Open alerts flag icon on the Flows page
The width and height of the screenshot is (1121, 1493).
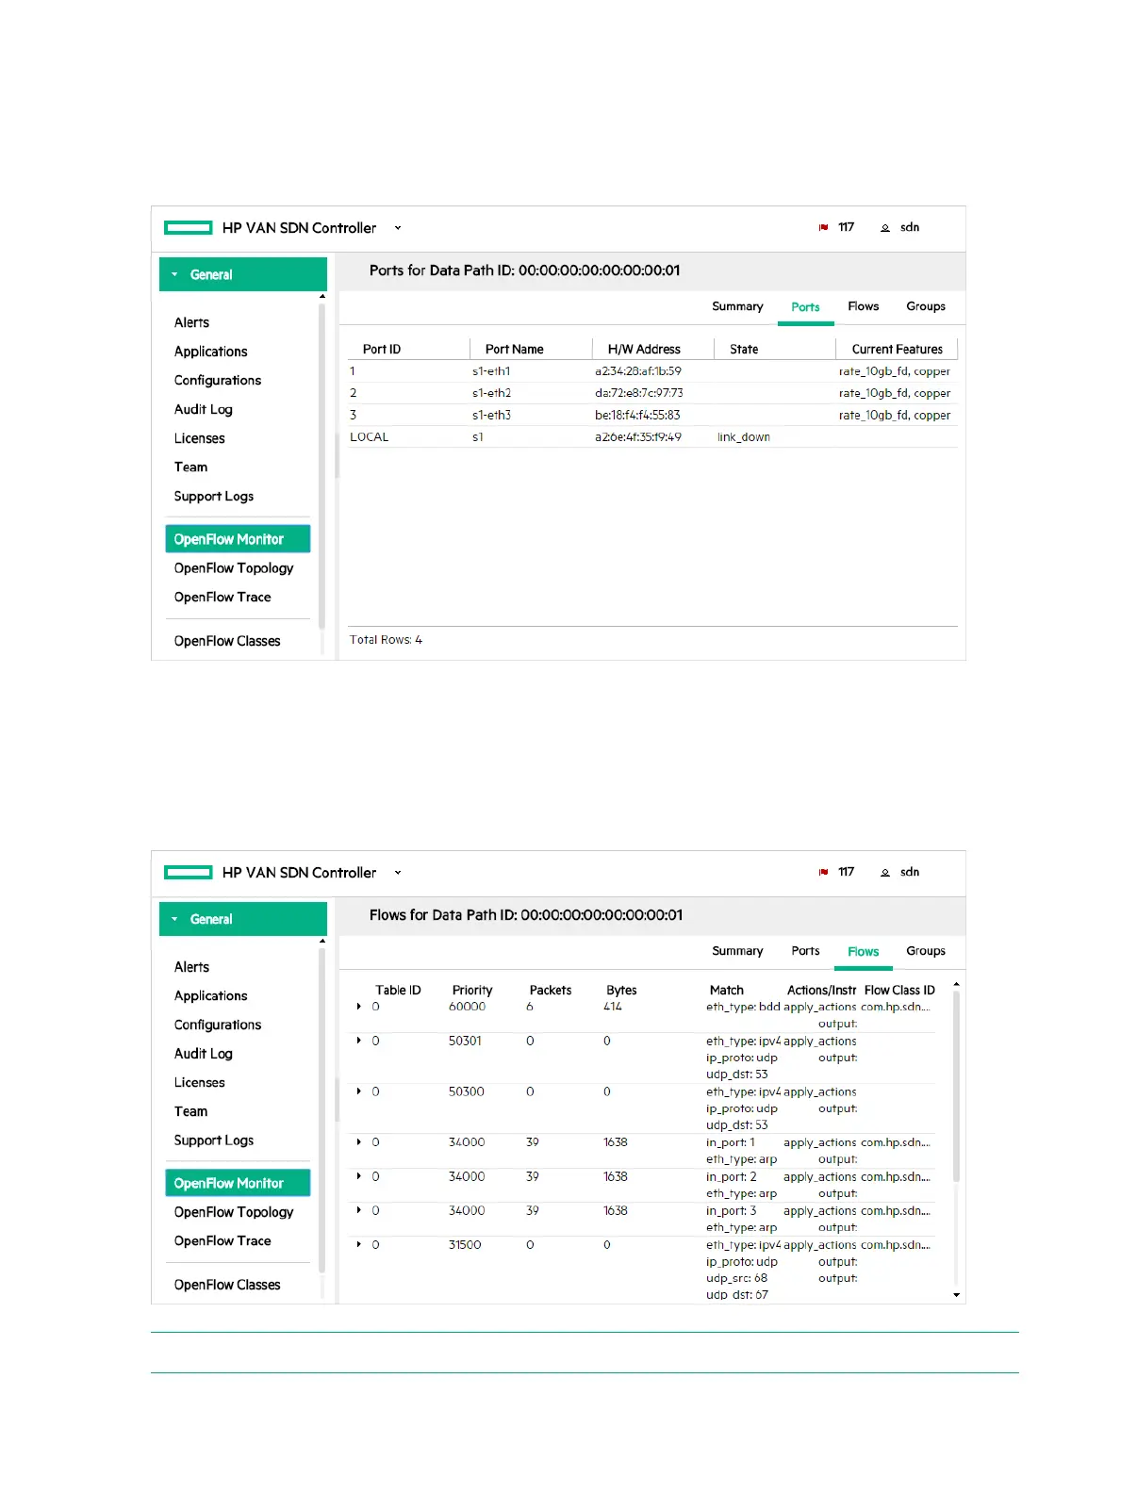pyautogui.click(x=823, y=872)
